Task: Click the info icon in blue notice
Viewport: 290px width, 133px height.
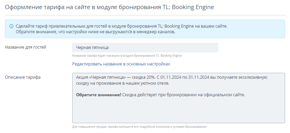Action: click(12, 26)
